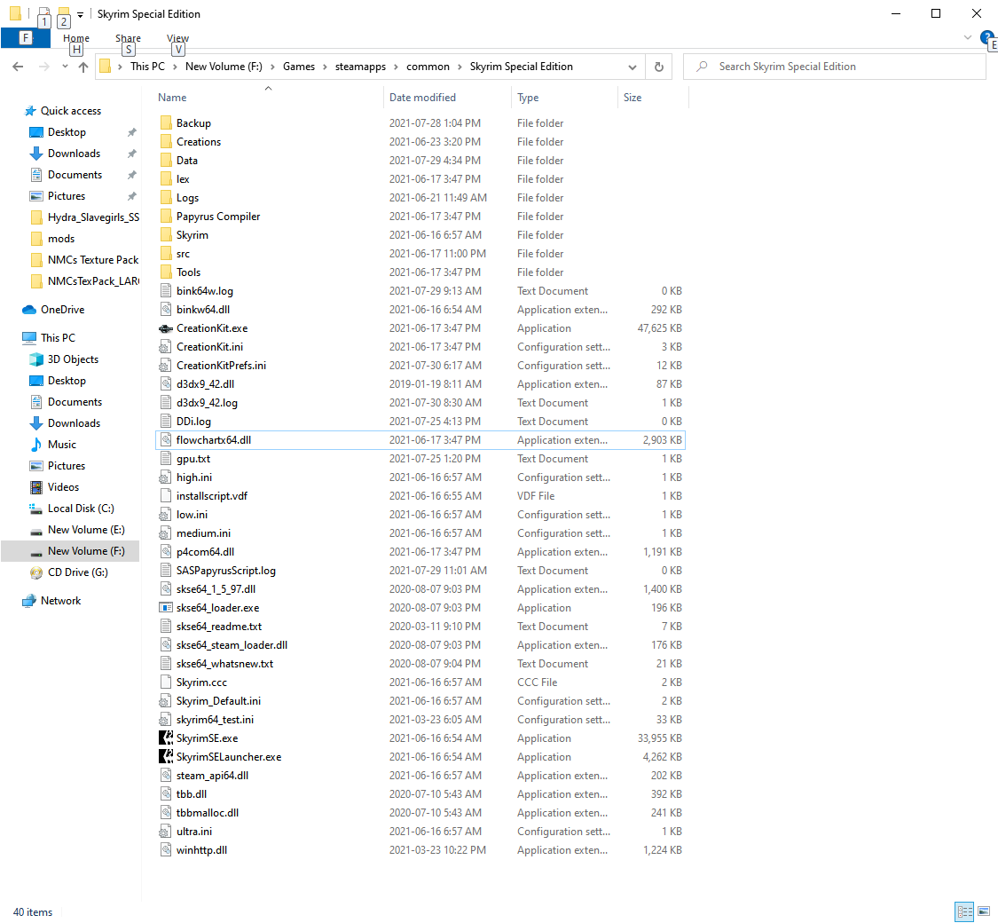Screen dimensions: 998x923
Task: Select tbbmalloc.dll file name
Action: click(208, 813)
